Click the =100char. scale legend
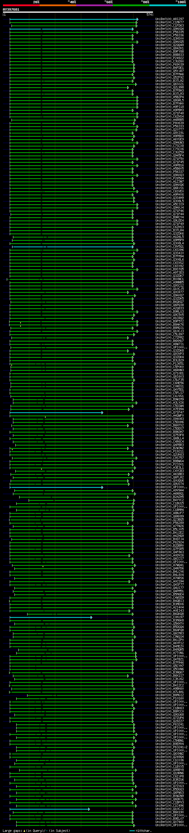The width and height of the screenshot is (189, 833). click(x=141, y=831)
